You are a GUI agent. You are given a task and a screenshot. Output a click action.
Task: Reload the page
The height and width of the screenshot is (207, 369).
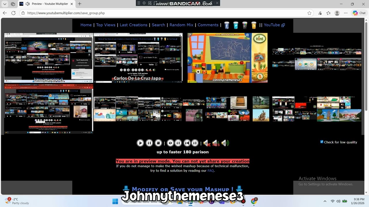[x=13, y=13]
